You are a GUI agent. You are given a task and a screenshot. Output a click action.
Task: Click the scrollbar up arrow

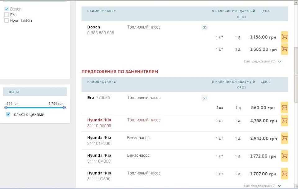[x=296, y=2]
